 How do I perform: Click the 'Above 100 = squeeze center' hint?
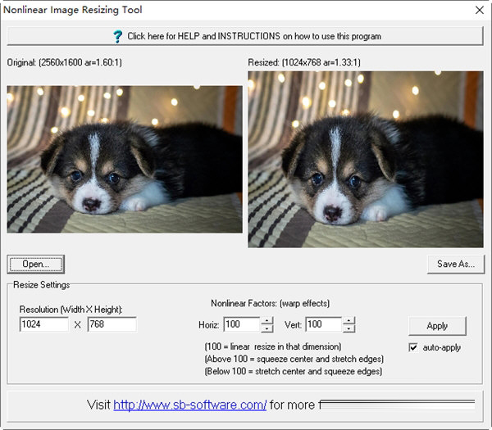[x=294, y=359]
